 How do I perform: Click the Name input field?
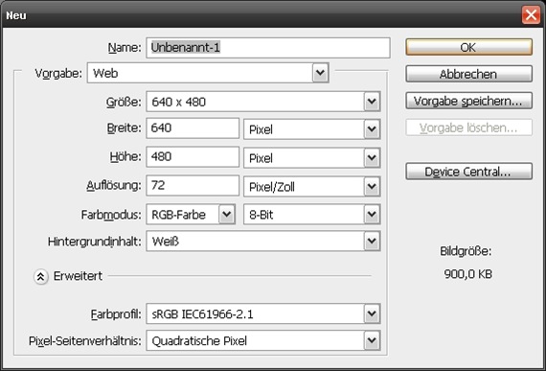[268, 48]
